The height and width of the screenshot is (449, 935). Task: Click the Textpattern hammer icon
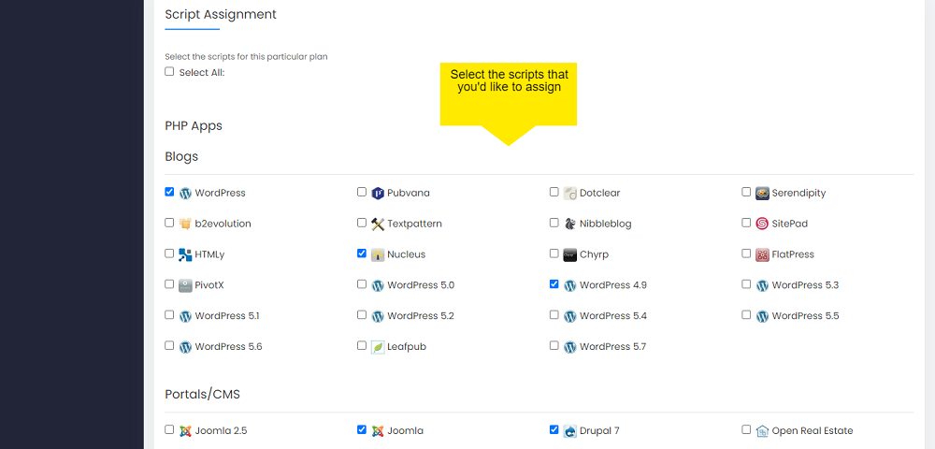377,224
